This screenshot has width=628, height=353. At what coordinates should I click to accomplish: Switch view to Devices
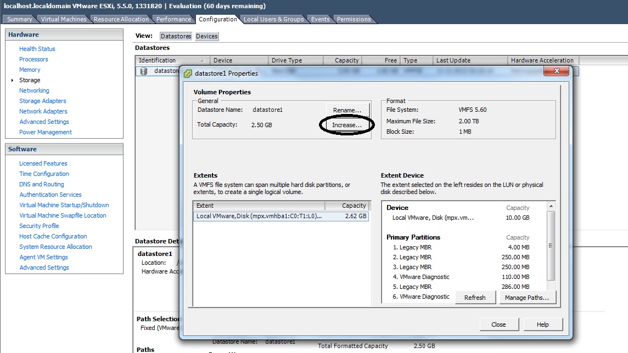pyautogui.click(x=206, y=36)
